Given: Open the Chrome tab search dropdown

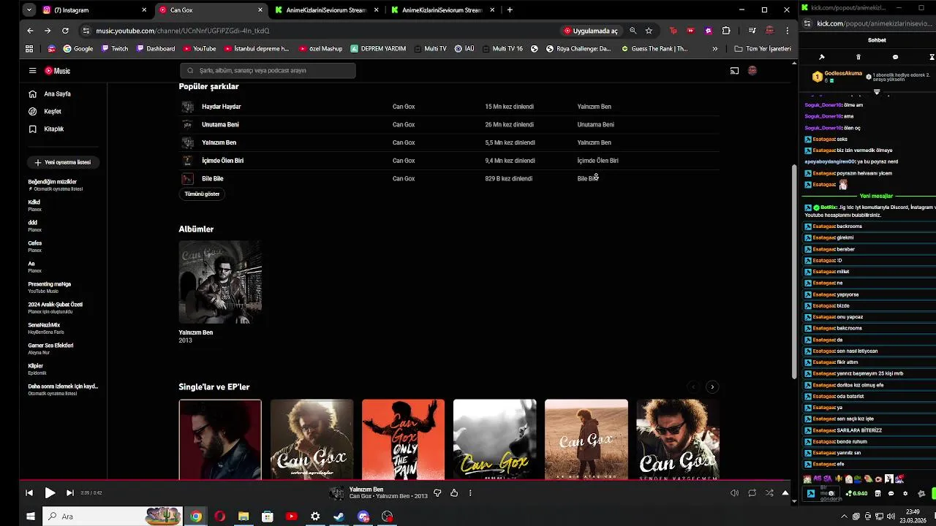Looking at the screenshot, I should point(29,10).
